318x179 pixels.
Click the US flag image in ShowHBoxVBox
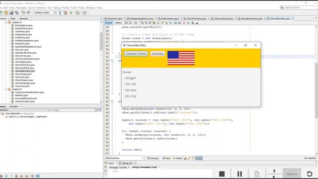point(181,58)
